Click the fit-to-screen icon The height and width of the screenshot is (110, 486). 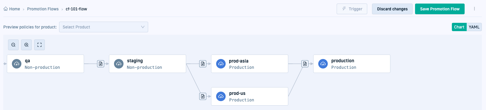(x=39, y=45)
